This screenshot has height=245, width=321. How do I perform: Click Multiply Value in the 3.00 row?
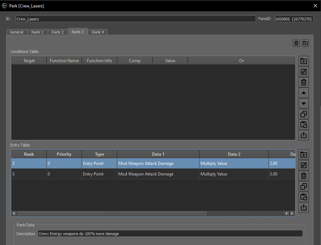214,174
